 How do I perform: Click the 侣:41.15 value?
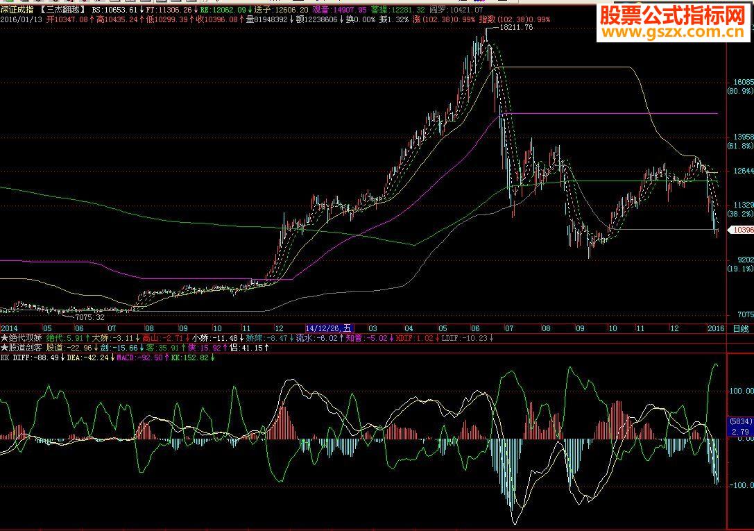coord(246,348)
